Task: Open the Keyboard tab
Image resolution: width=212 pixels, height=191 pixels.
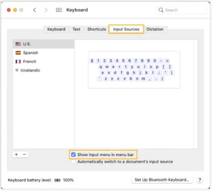Action: point(56,29)
